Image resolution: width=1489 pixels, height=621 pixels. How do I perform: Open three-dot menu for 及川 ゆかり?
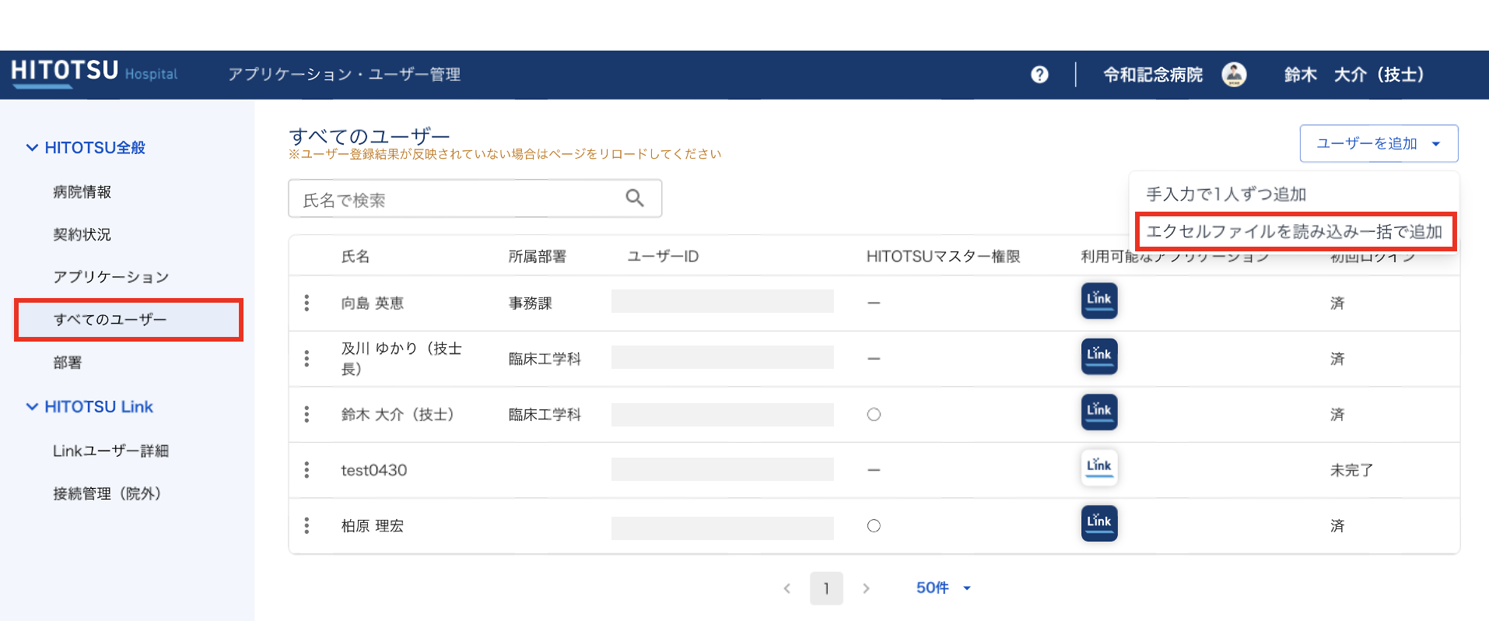[x=307, y=359]
